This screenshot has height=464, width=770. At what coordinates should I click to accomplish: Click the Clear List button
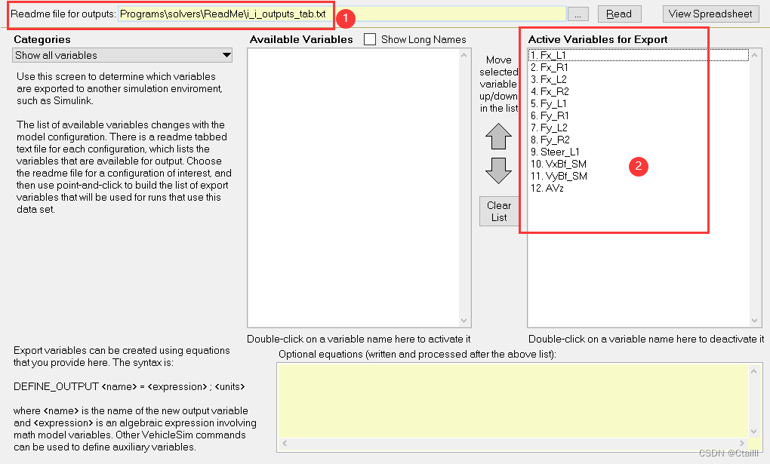pyautogui.click(x=499, y=211)
